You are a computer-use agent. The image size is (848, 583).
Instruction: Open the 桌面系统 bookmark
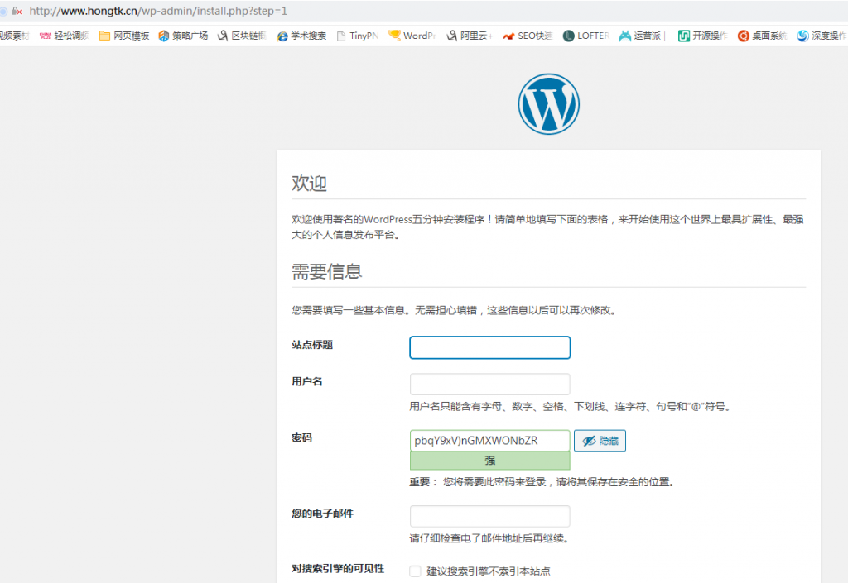(x=762, y=36)
